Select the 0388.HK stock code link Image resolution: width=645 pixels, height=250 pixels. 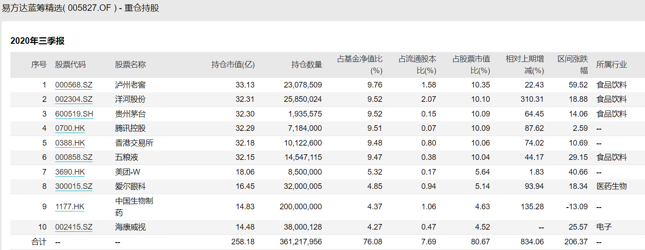69,143
